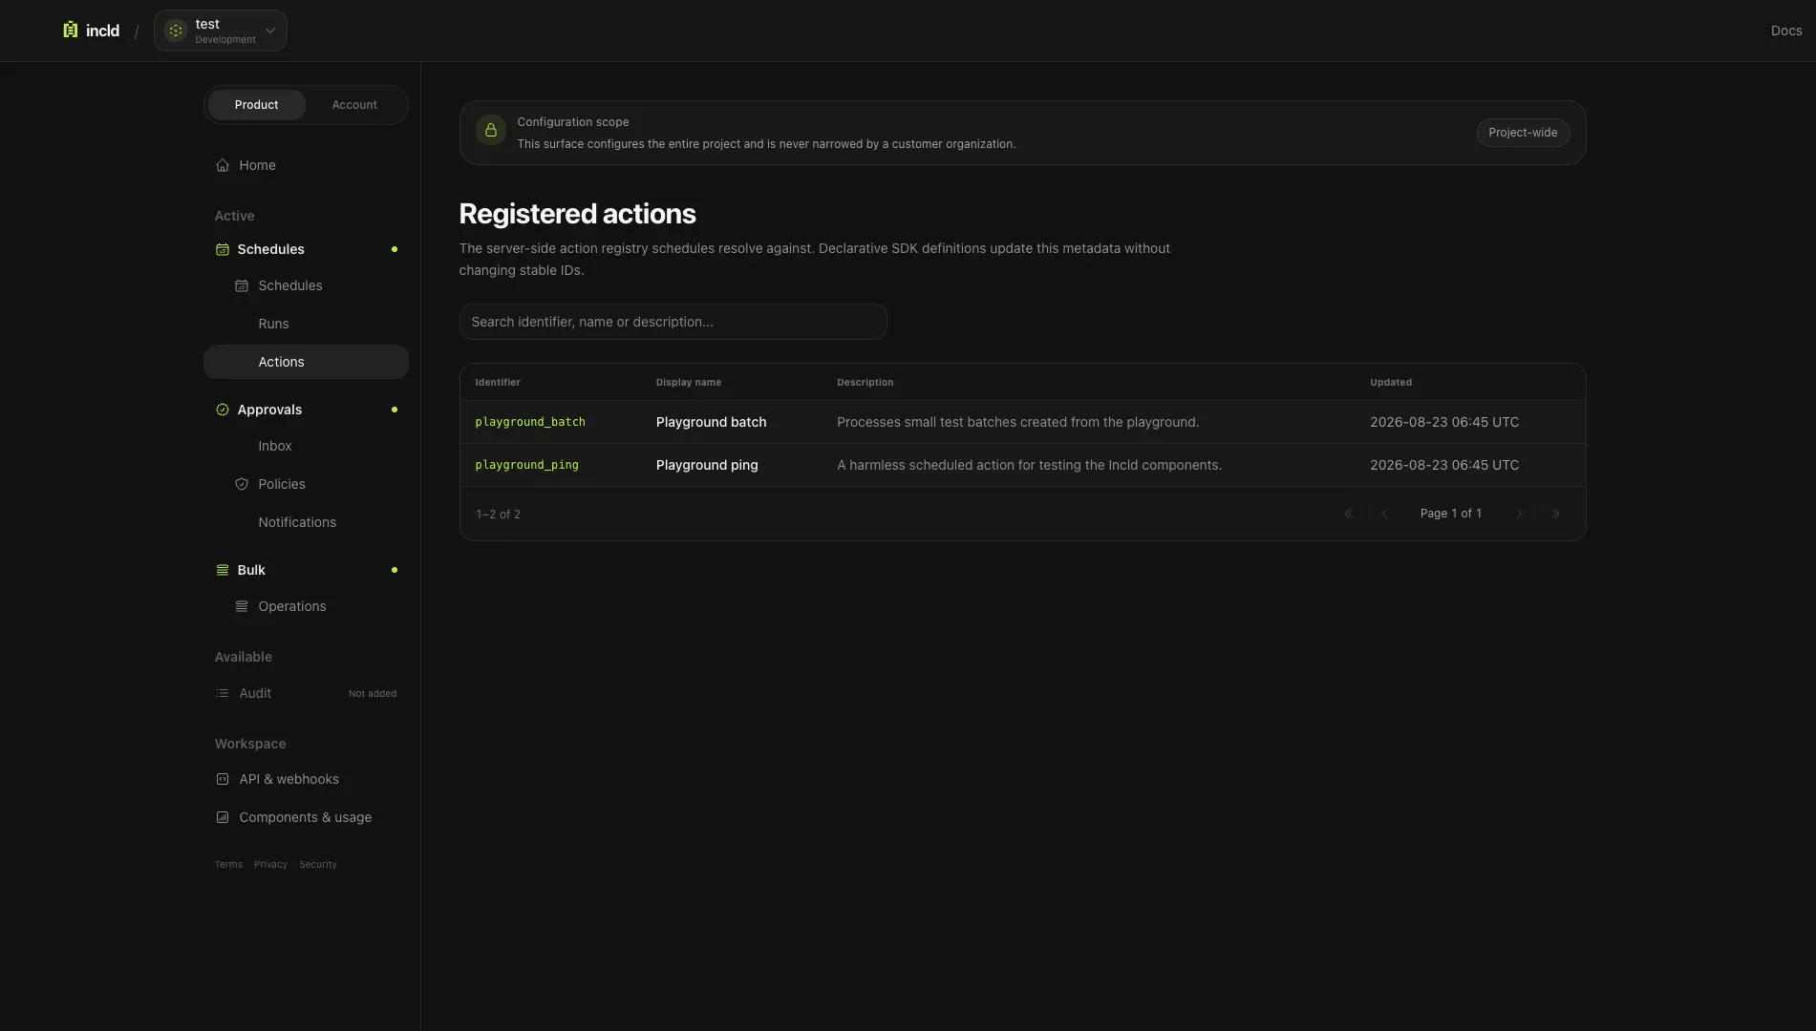Click the Bulk stack icon
The height and width of the screenshot is (1031, 1816).
point(223,570)
